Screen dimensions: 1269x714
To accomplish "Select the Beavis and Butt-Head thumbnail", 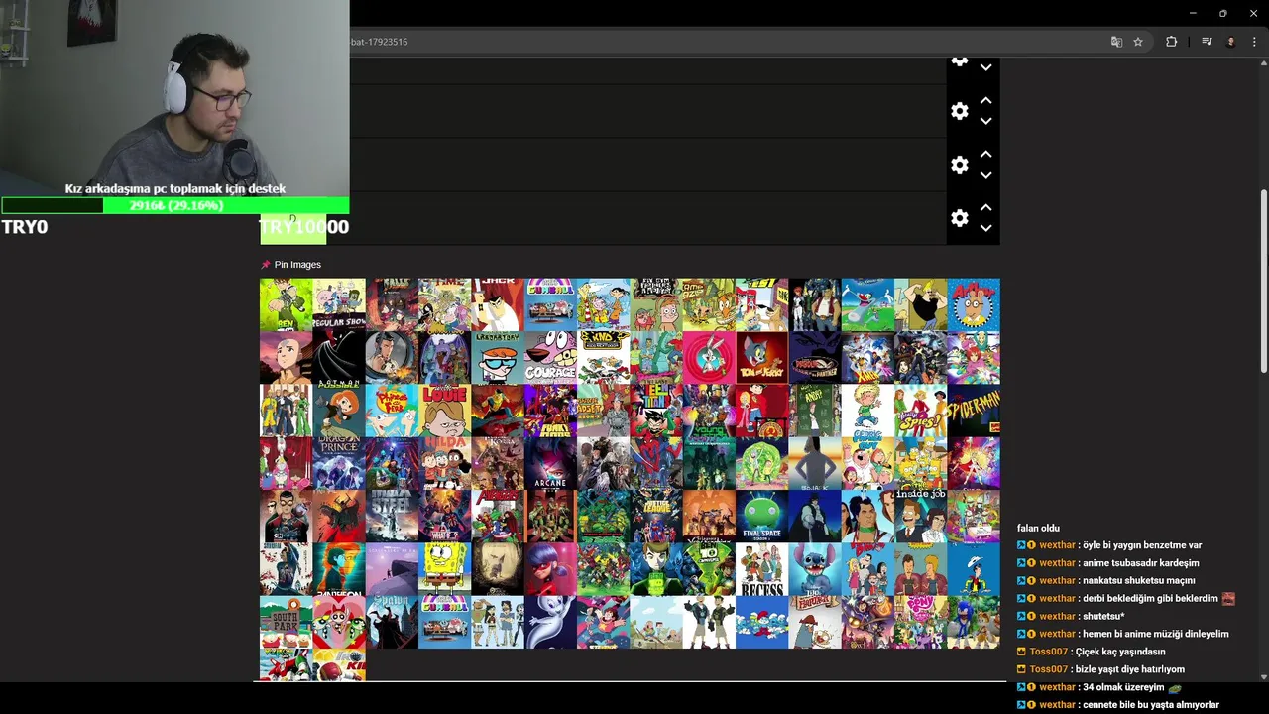I will click(921, 569).
